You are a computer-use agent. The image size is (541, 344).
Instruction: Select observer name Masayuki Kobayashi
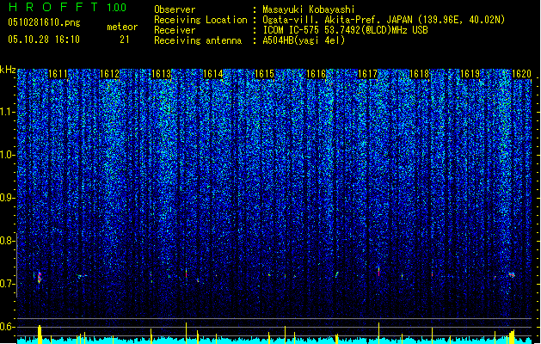coord(309,9)
